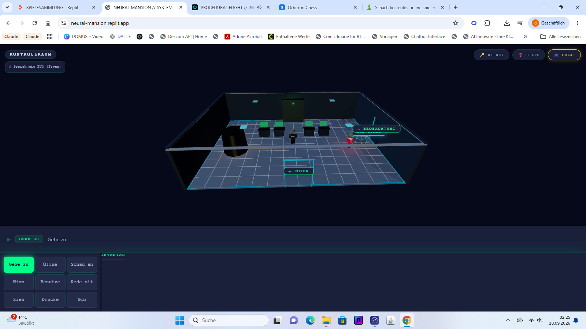Show hidden system tray icons
586x329 pixels.
[508, 320]
